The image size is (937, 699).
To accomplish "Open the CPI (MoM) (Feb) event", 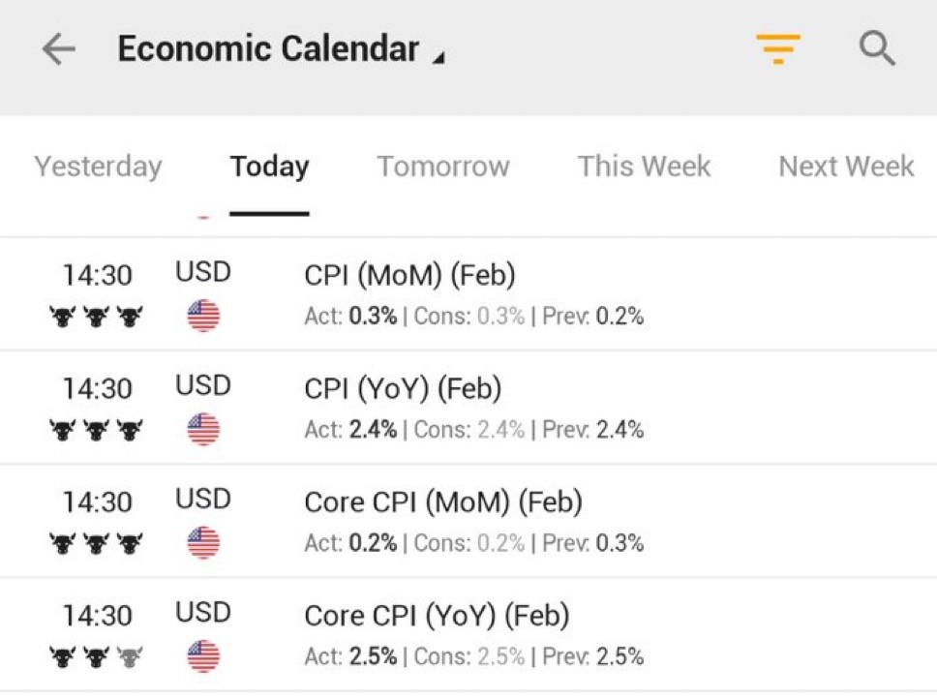I will click(409, 276).
